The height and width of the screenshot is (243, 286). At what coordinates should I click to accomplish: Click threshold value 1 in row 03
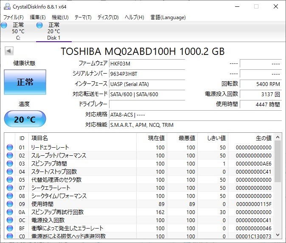(x=224, y=163)
